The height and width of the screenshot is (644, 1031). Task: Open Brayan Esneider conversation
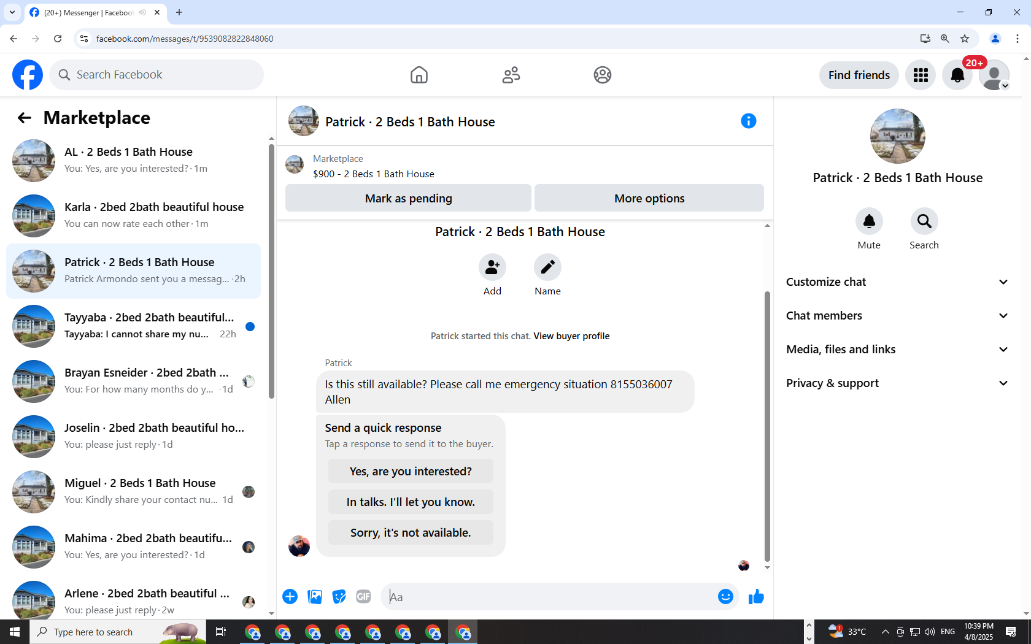(x=134, y=381)
